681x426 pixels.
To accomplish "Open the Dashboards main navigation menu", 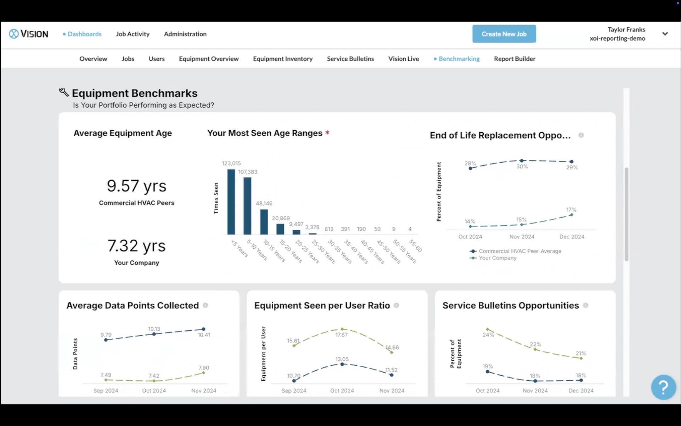I will [84, 34].
